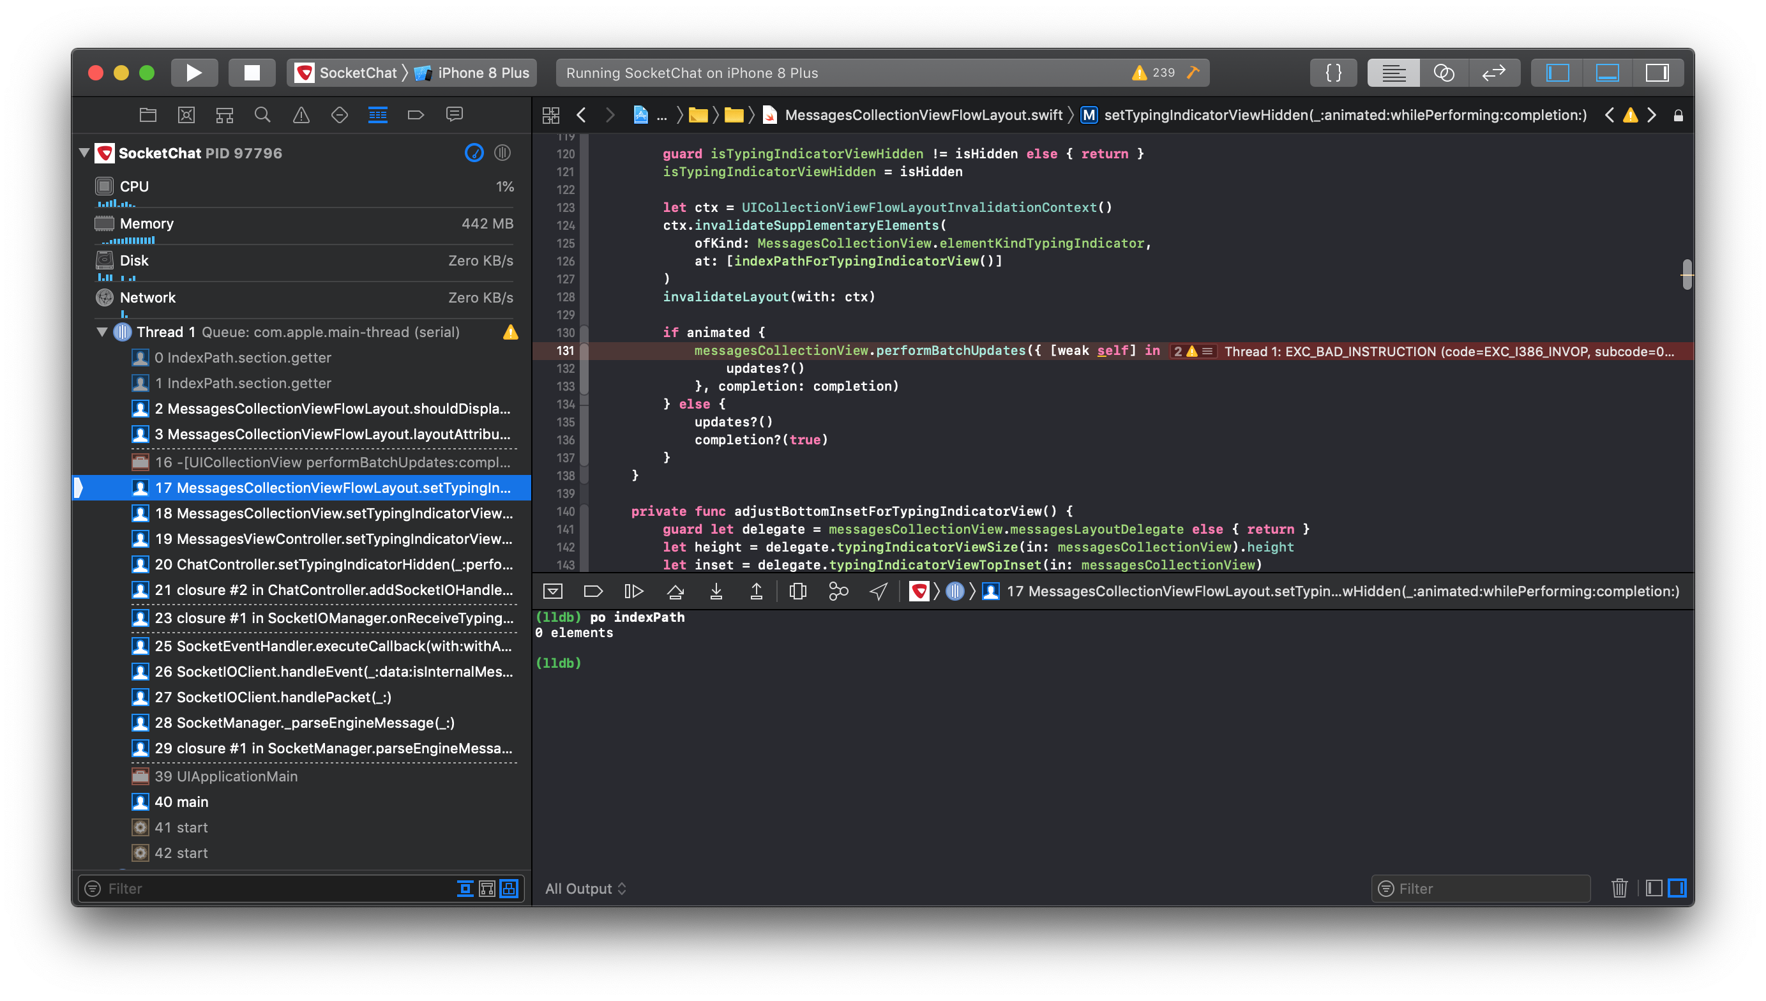Stop the running SocketChat app
The image size is (1766, 1001).
click(252, 73)
